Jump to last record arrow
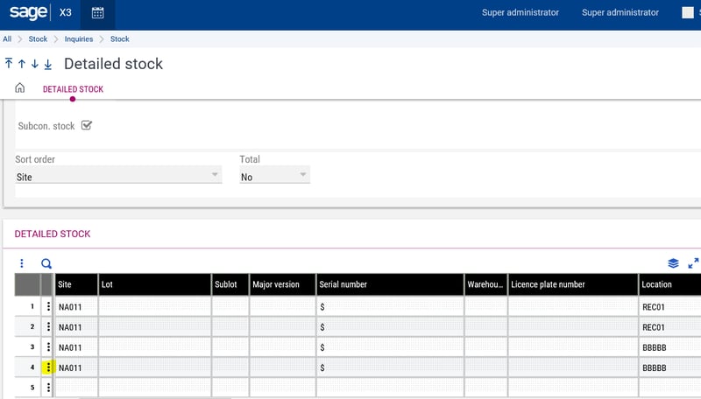Image resolution: width=701 pixels, height=399 pixels. [48, 64]
